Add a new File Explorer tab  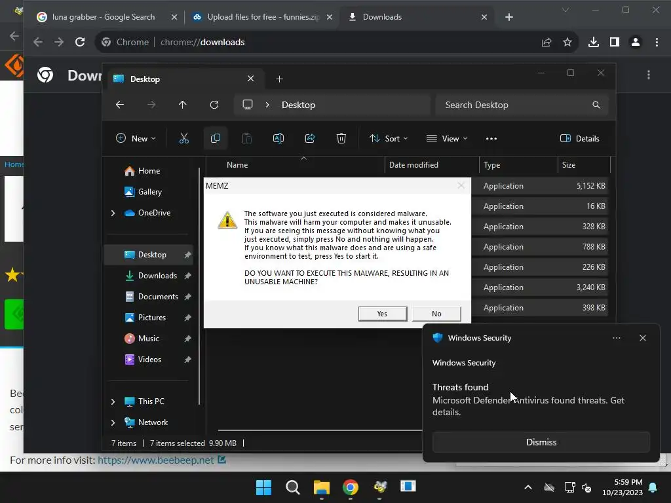279,79
